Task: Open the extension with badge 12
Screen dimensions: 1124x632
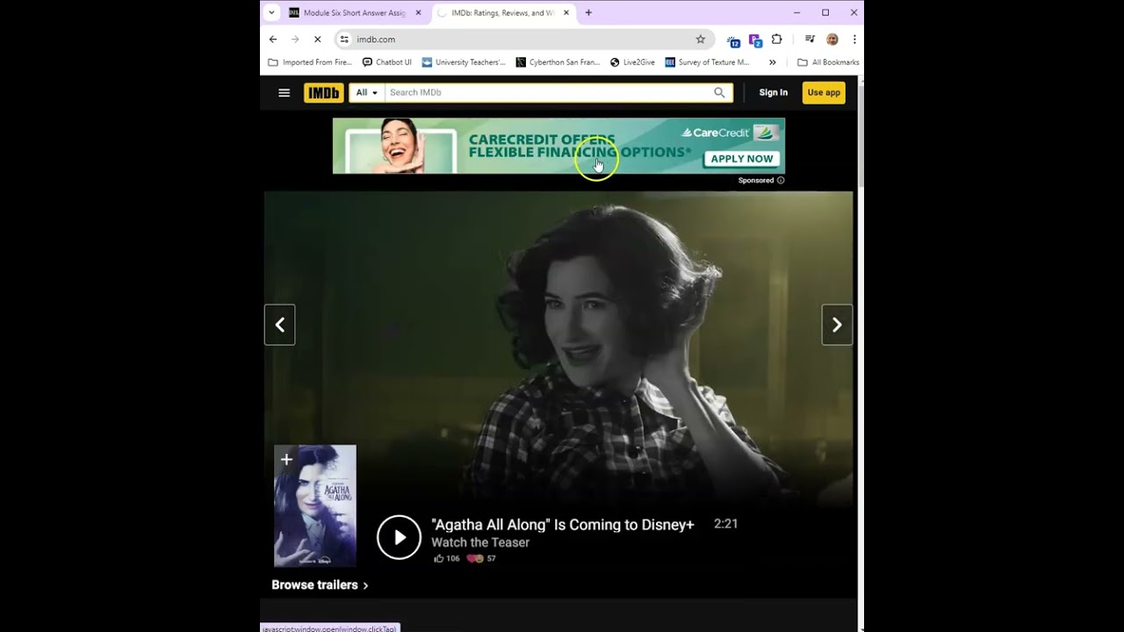Action: (733, 39)
